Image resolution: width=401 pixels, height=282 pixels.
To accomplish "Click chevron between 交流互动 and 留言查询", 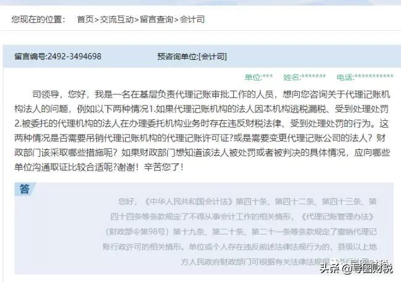I will click(x=137, y=20).
